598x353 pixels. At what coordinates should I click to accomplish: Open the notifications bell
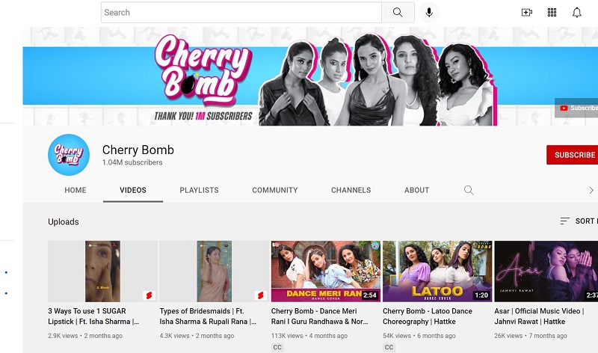576,12
